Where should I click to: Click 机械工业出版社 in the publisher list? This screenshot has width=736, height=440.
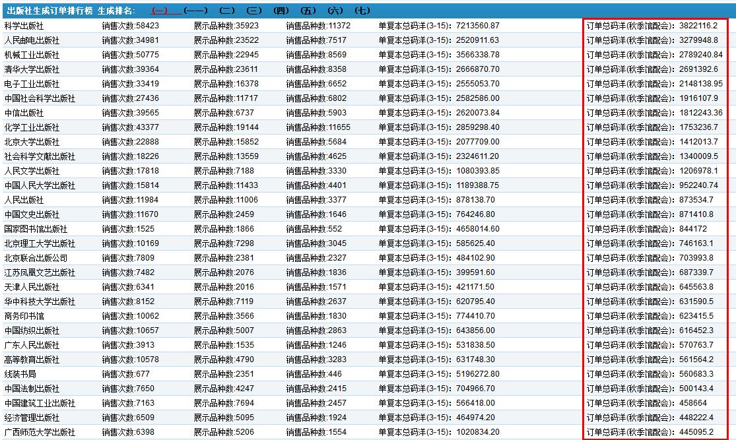(32, 55)
